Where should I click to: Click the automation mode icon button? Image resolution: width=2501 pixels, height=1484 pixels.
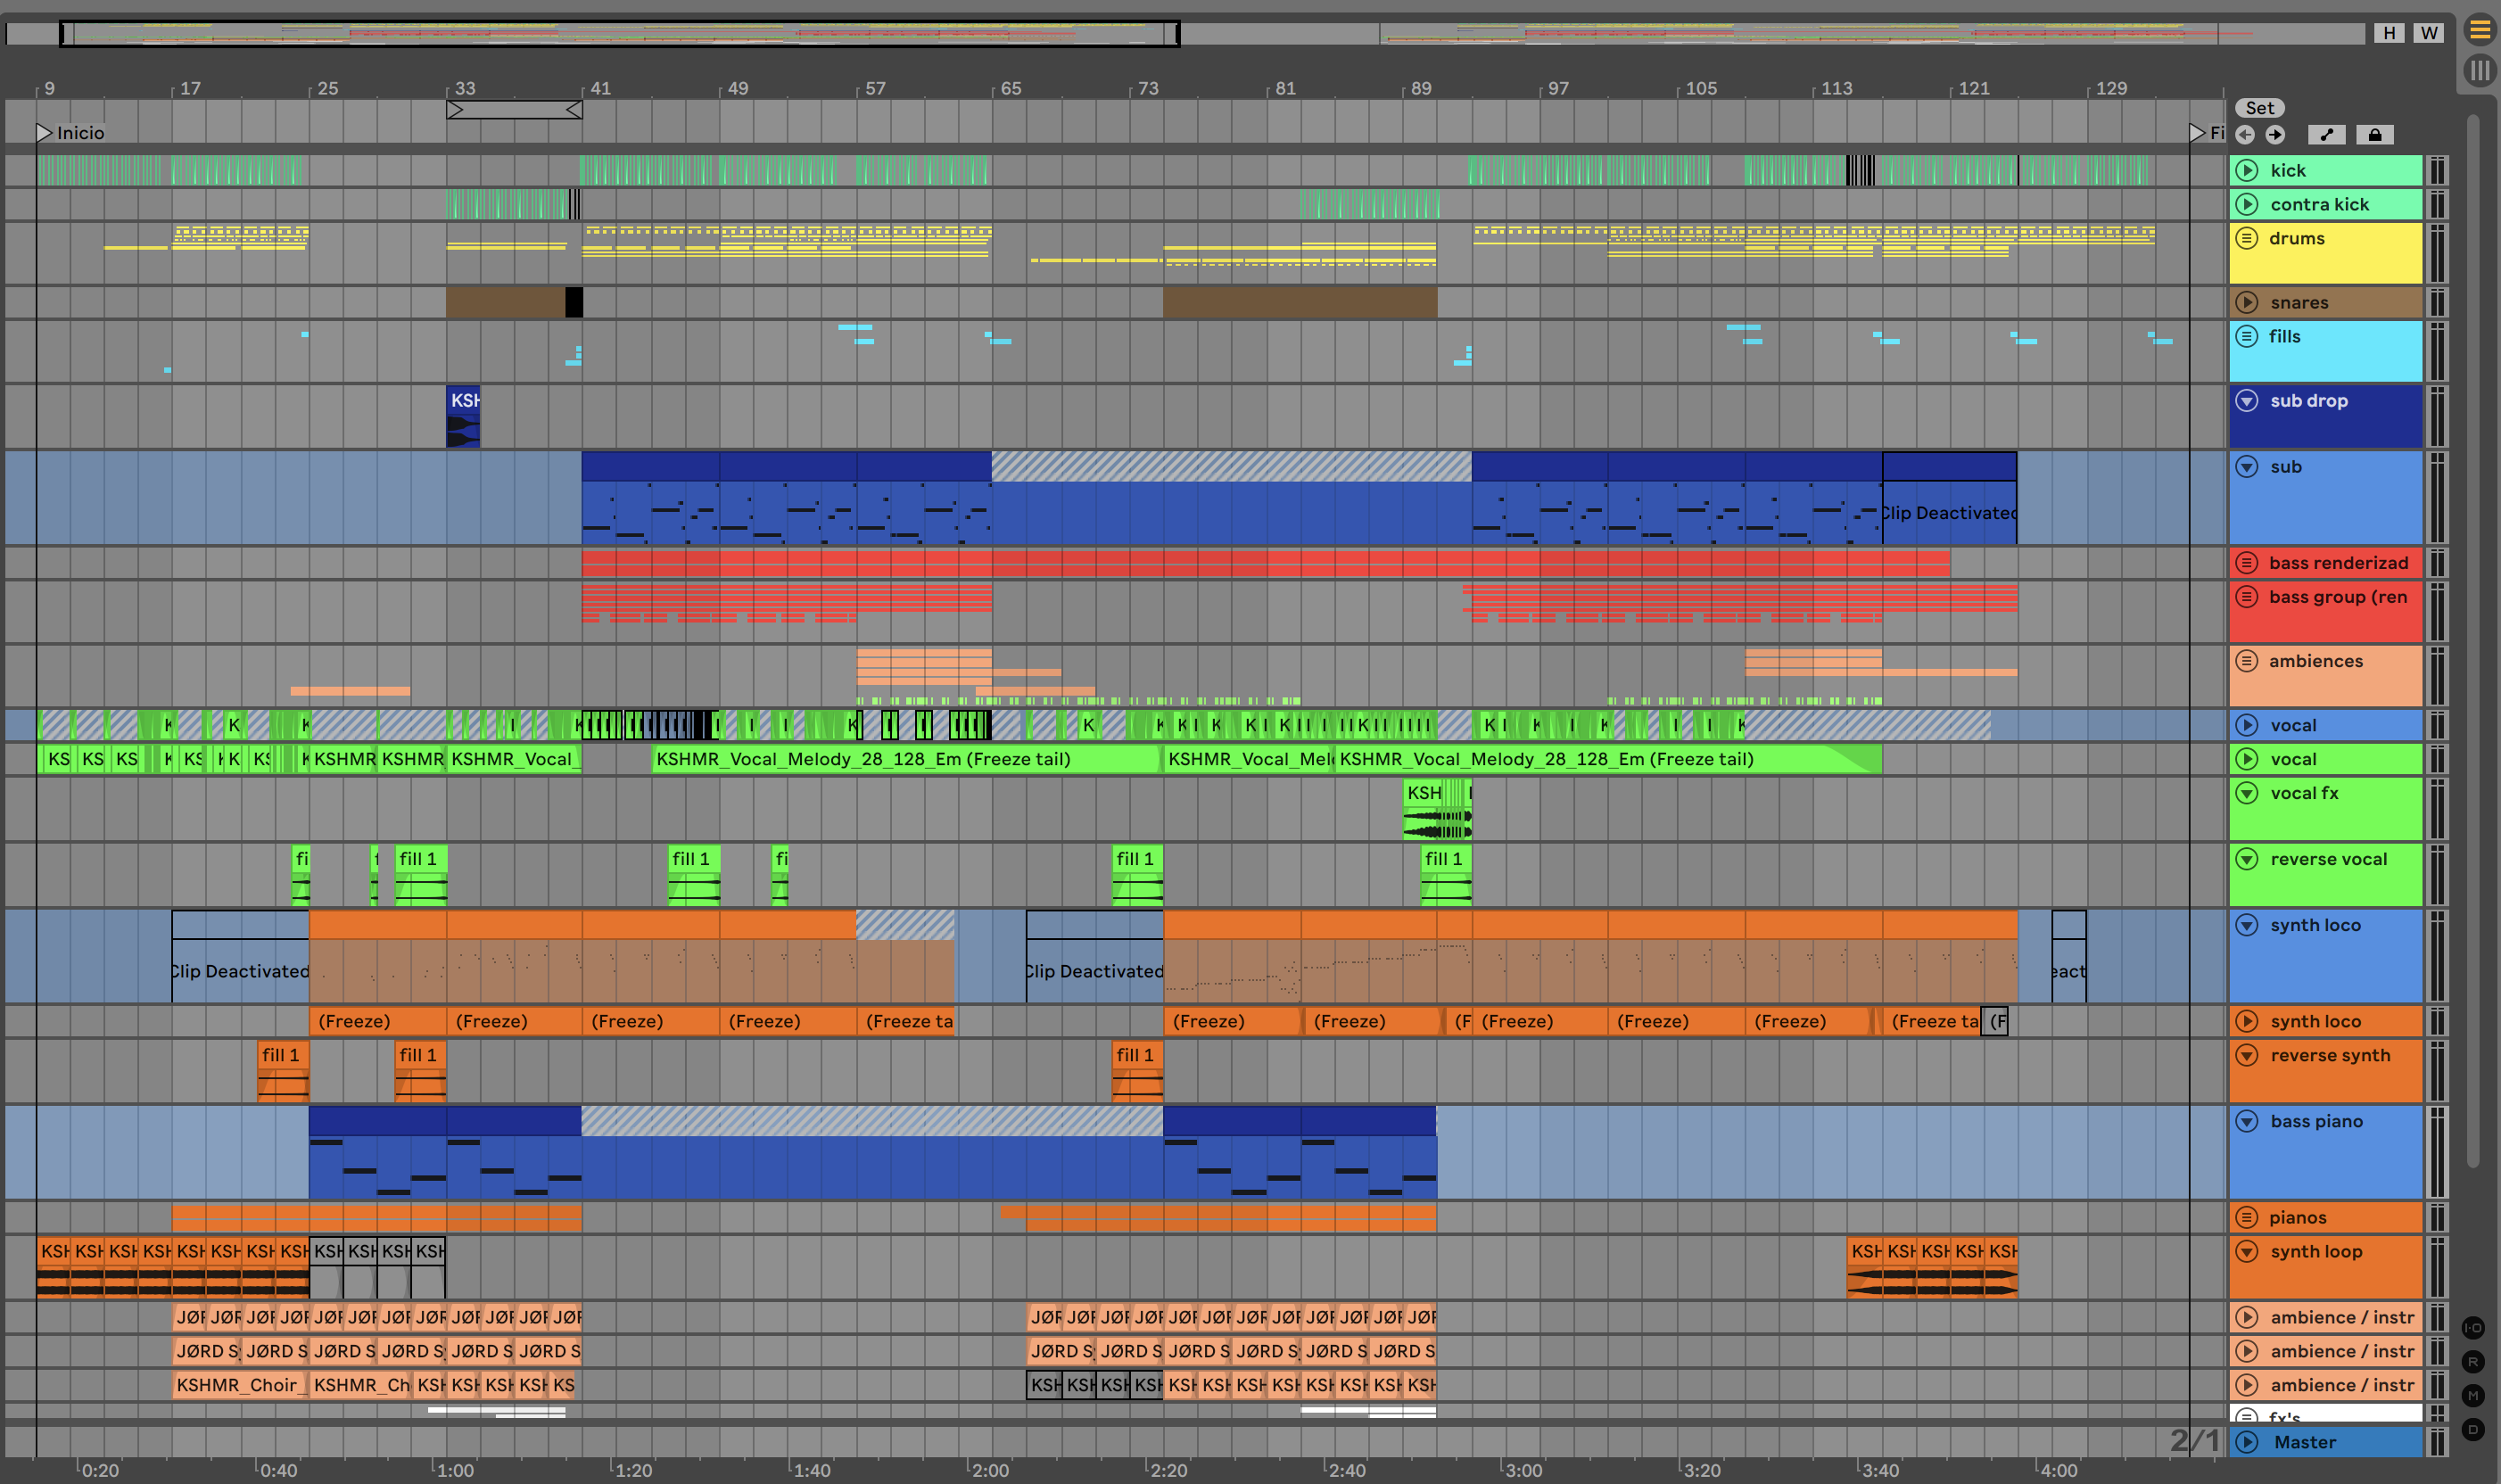[x=2326, y=135]
